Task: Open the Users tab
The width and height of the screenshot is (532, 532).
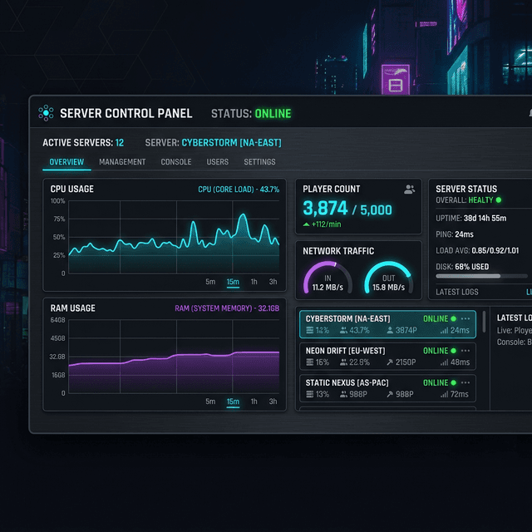Action: 218,162
